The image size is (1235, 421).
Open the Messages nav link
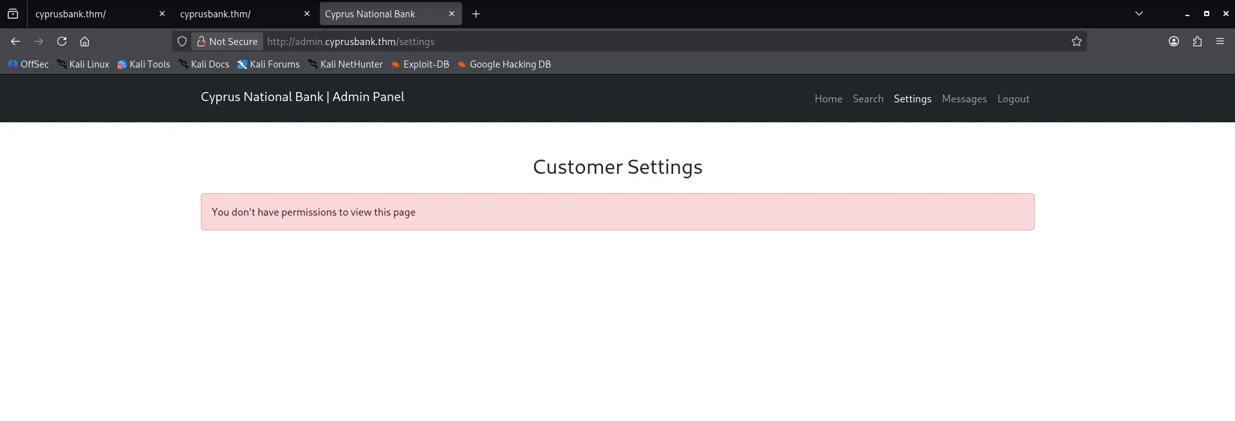click(x=963, y=98)
